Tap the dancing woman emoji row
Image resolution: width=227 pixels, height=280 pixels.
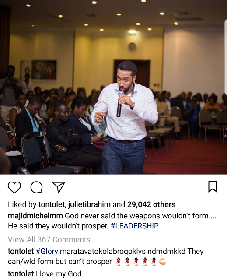(136, 262)
